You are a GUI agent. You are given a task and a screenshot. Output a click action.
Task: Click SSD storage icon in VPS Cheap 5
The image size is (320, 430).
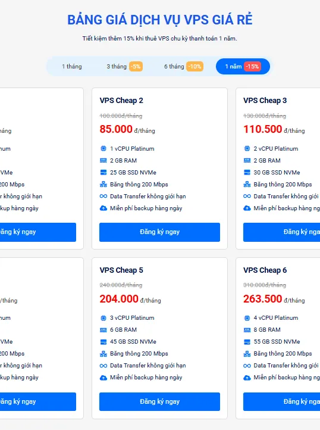pyautogui.click(x=103, y=342)
